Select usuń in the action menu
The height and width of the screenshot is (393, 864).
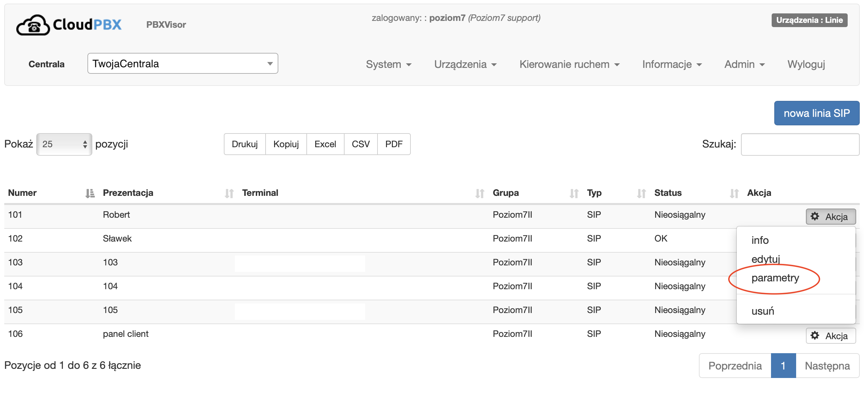point(763,311)
